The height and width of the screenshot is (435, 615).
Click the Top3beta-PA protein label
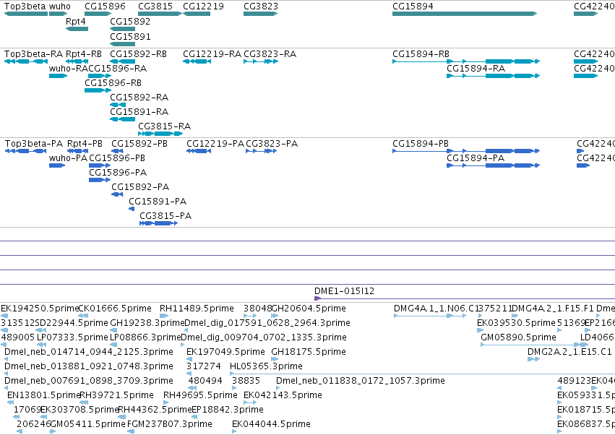coord(34,144)
